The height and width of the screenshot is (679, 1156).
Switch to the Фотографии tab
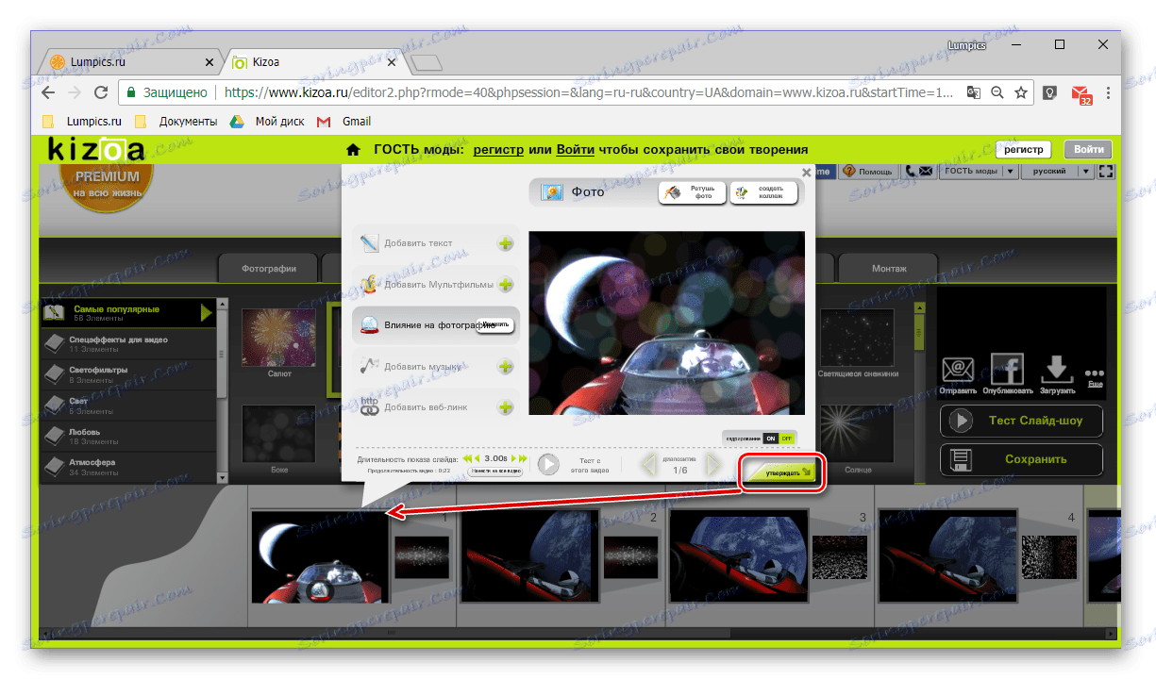(269, 269)
